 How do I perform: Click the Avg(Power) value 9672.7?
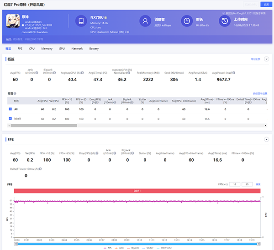pyautogui.click(x=223, y=80)
